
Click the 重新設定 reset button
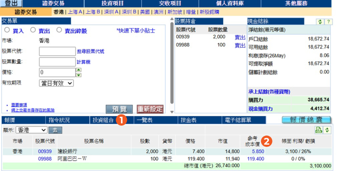[x=150, y=109]
